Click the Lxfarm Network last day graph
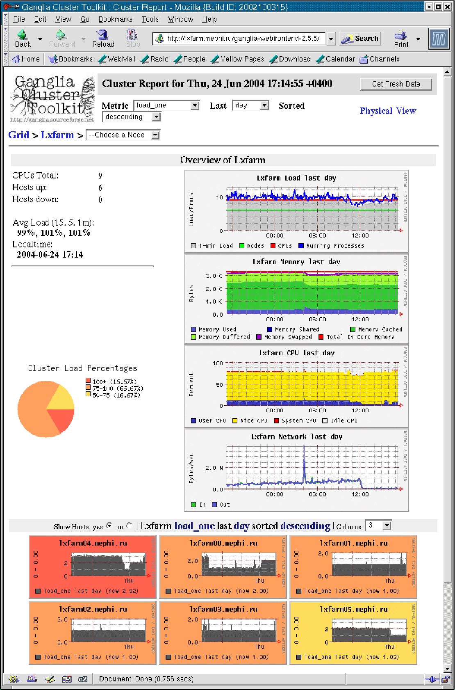Viewport: 455px width, 690px height. click(296, 470)
